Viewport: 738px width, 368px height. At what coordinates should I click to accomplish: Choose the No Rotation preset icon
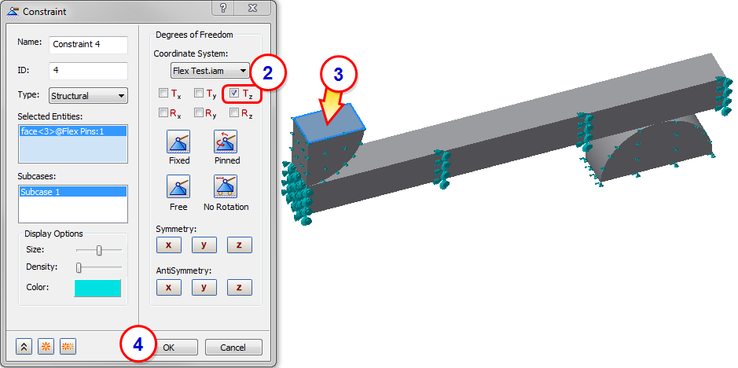[226, 186]
